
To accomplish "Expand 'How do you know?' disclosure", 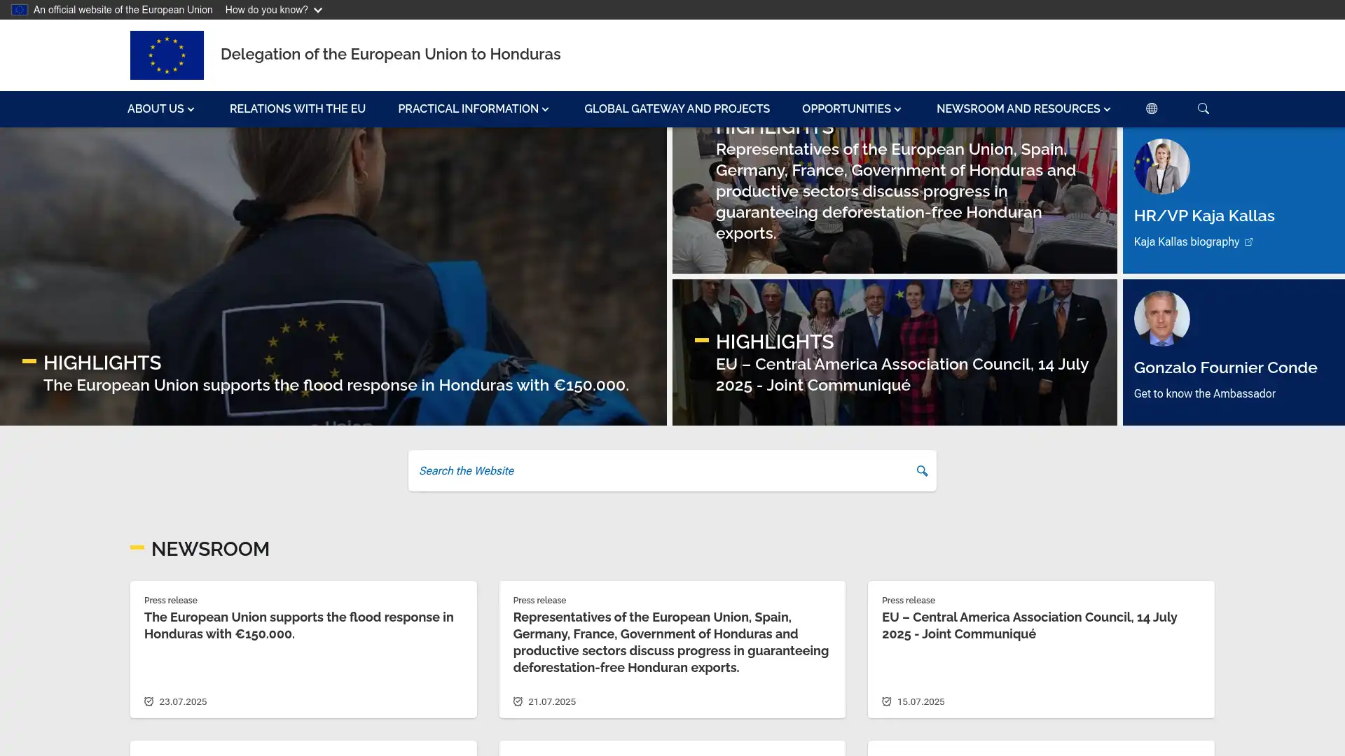I will coord(273,10).
